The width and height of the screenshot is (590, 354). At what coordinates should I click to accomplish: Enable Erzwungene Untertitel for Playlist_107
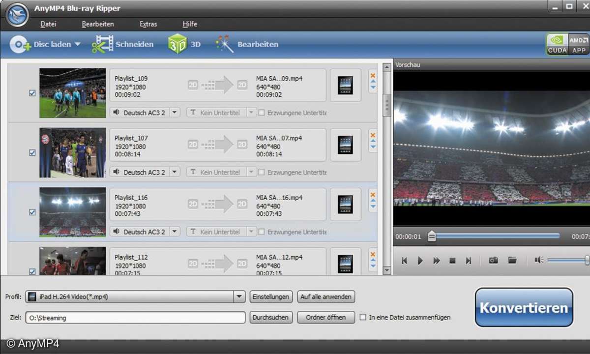coord(262,172)
